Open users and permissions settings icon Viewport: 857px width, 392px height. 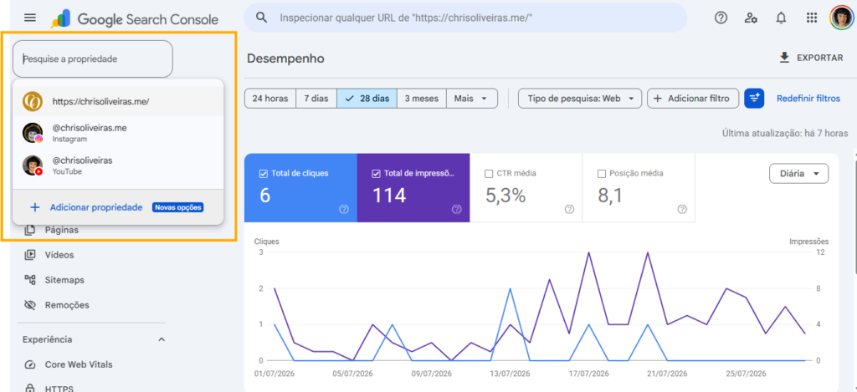point(751,18)
